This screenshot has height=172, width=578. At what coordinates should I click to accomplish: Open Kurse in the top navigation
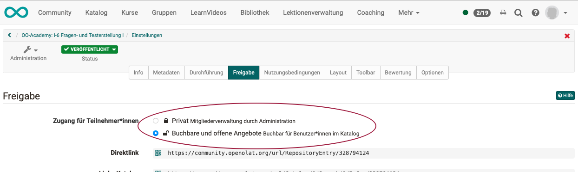(130, 12)
